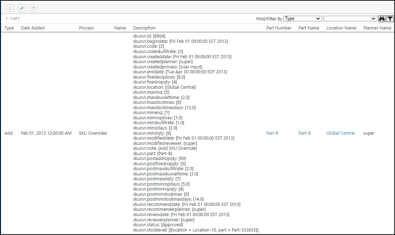Sort by the Type column header

click(9, 28)
